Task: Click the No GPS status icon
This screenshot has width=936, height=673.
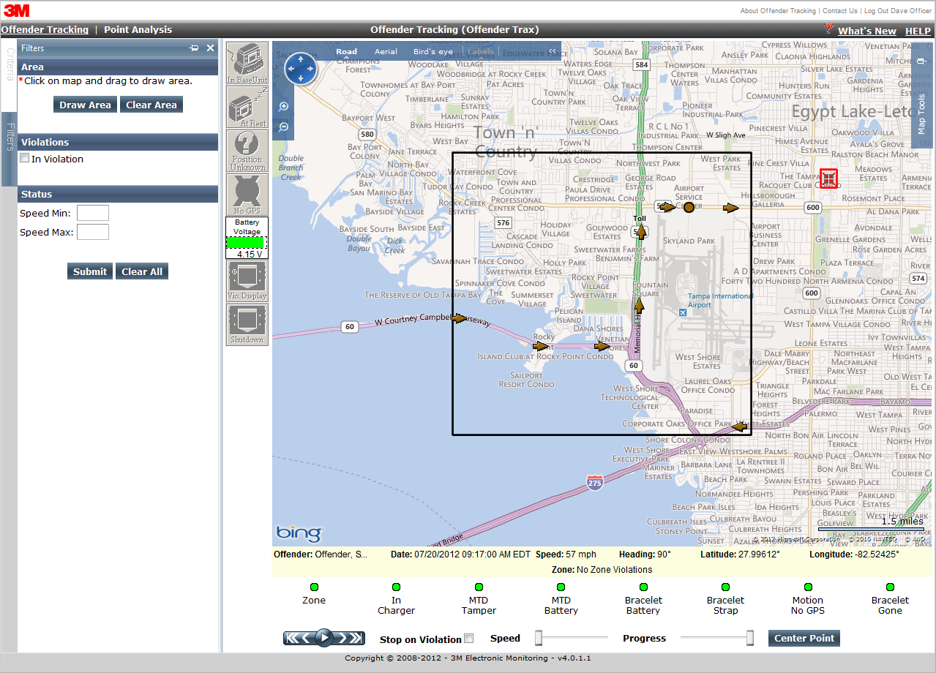Action: click(247, 195)
